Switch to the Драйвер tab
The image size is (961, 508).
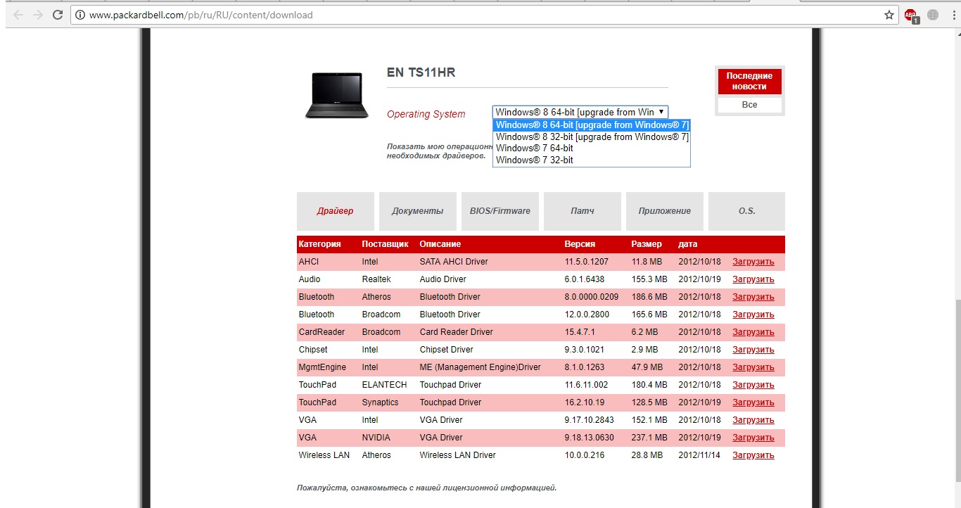pyautogui.click(x=336, y=211)
